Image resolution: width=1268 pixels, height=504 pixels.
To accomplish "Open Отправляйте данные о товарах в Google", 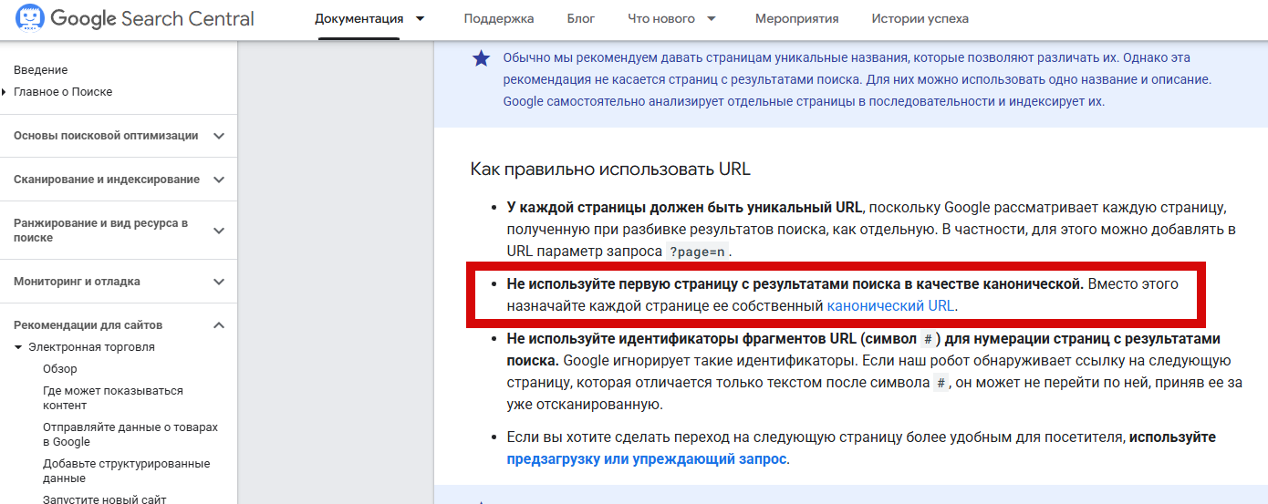I will pyautogui.click(x=130, y=435).
